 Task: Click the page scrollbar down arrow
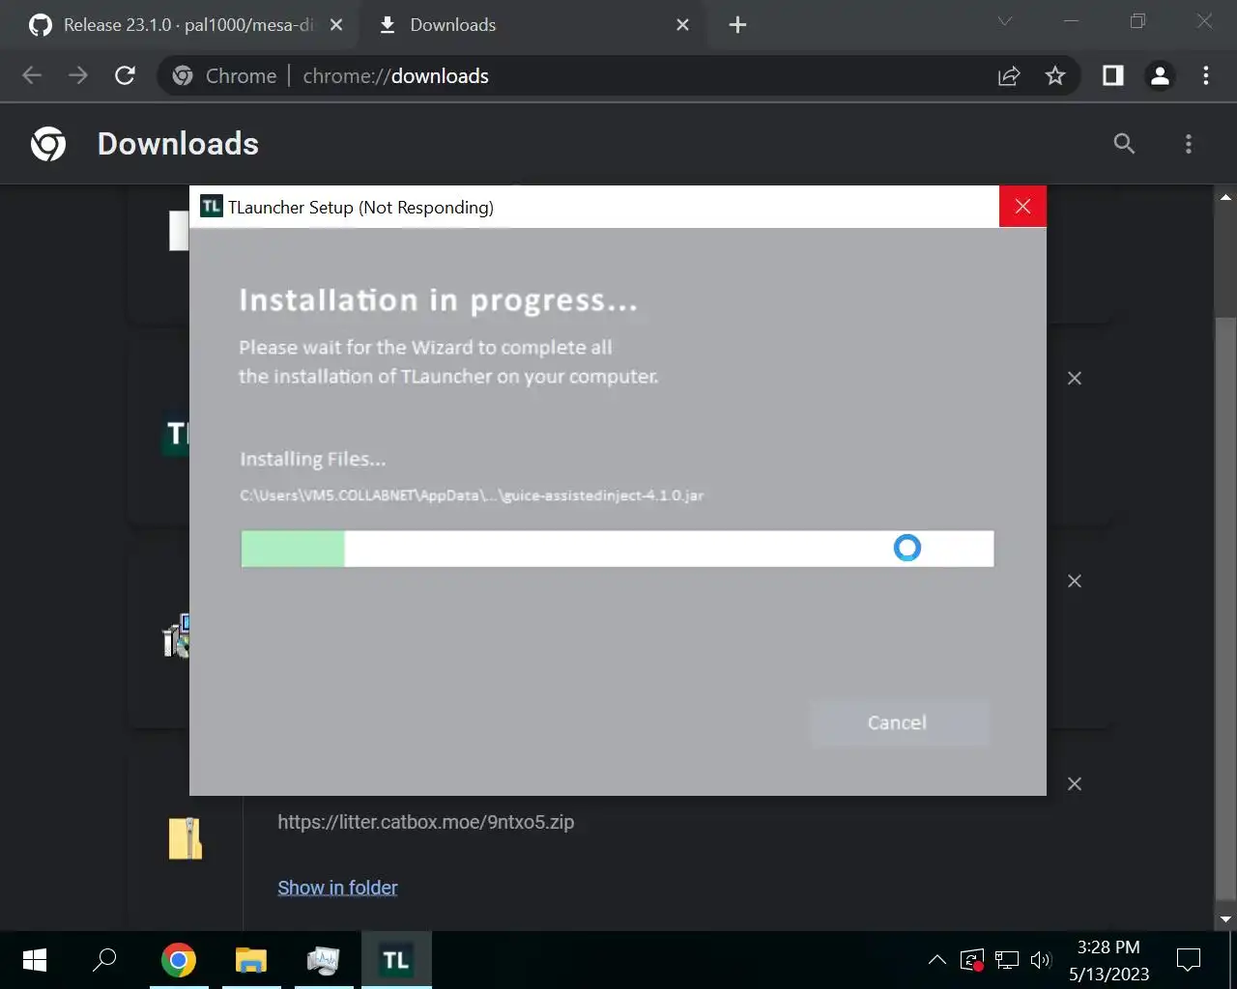click(1226, 920)
